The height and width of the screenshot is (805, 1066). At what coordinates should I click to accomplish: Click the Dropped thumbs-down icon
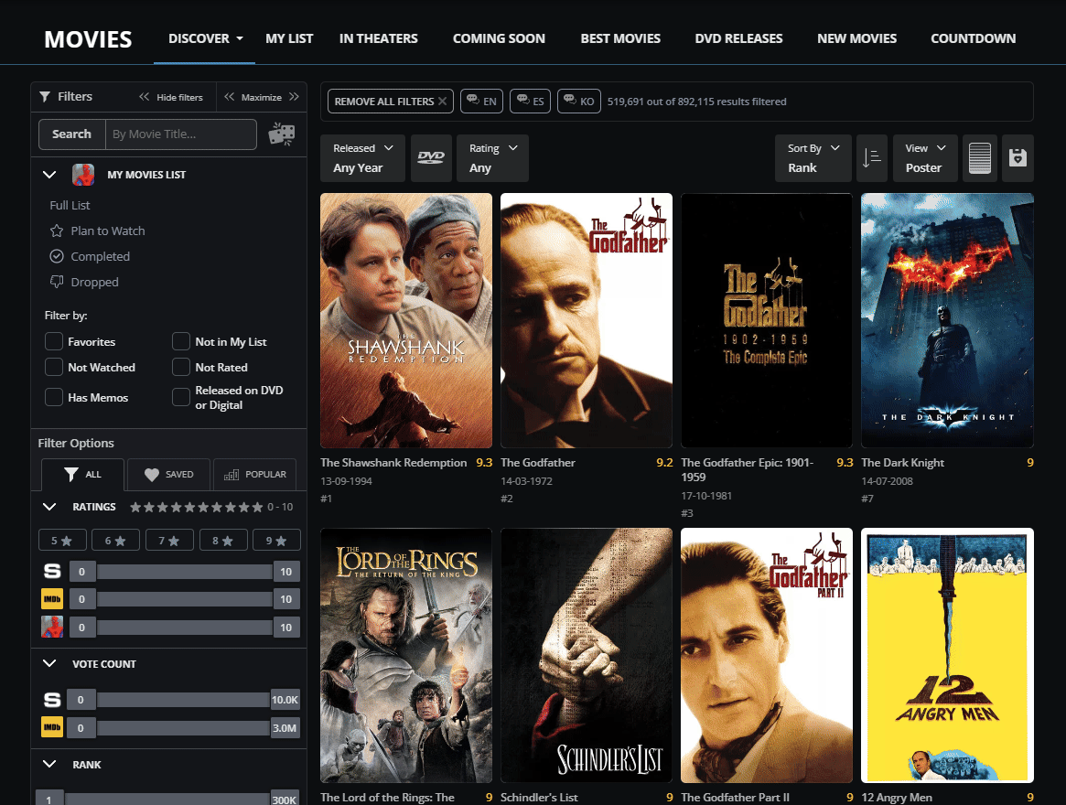[57, 282]
